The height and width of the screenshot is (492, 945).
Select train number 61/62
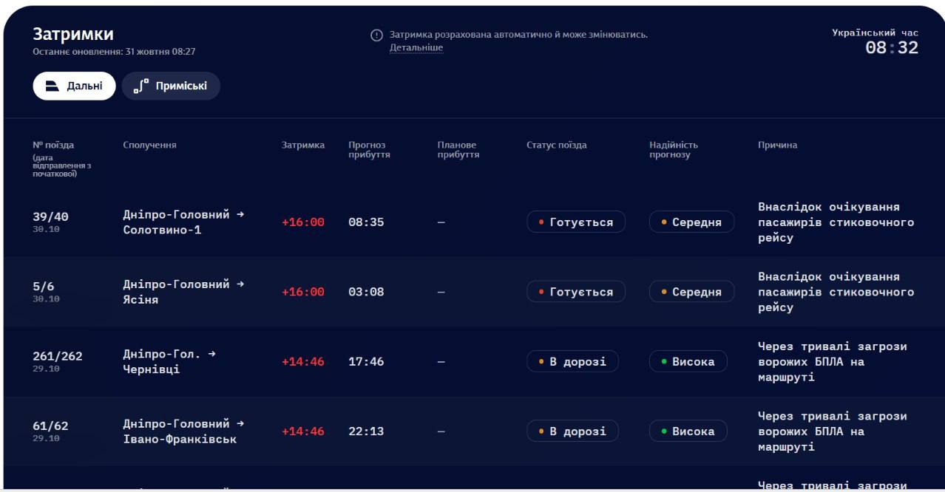point(50,426)
